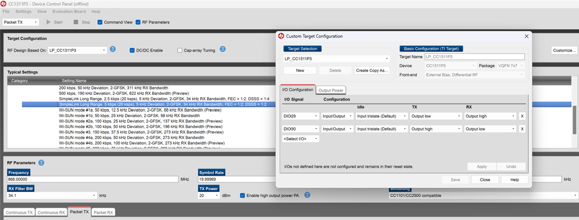
Task: Select the I/O Configuration tab
Action: tap(298, 90)
